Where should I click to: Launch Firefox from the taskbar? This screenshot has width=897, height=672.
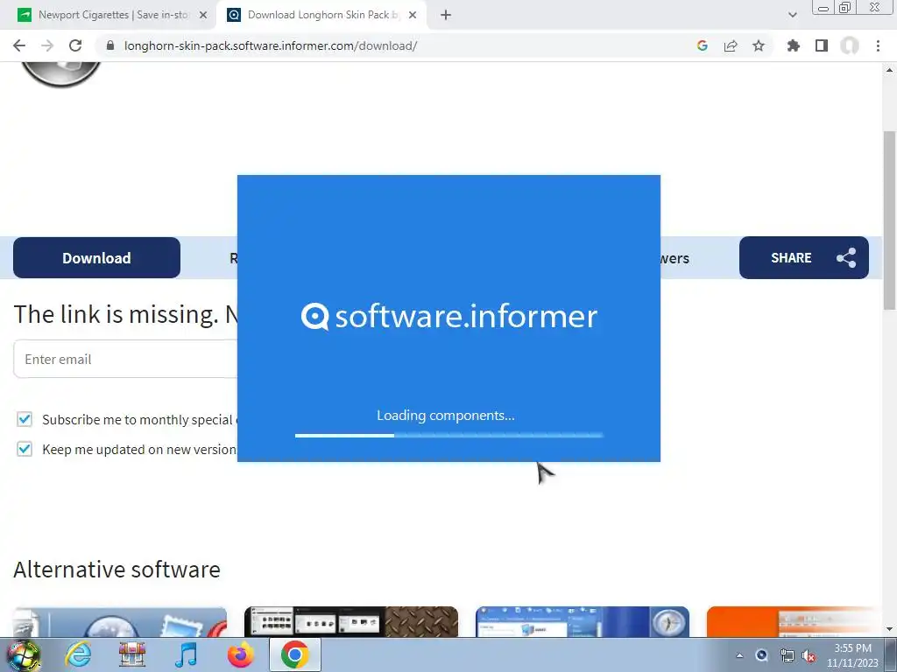coord(241,655)
